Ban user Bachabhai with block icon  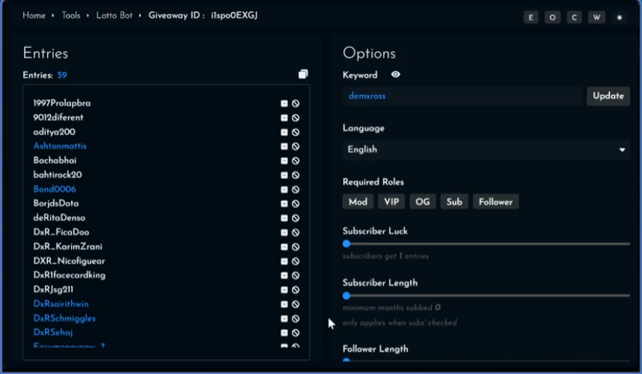[296, 161]
